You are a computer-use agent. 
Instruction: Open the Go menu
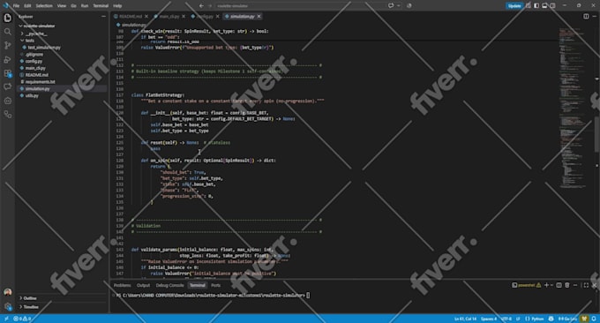[73, 6]
